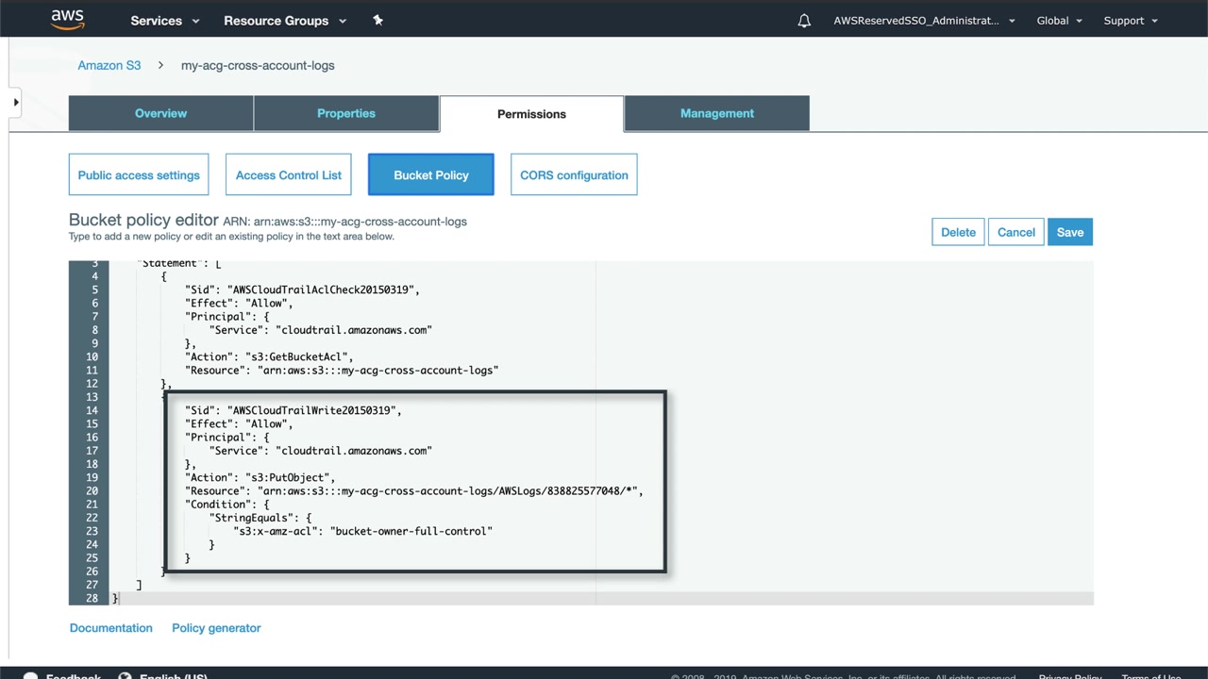The height and width of the screenshot is (679, 1208).
Task: Click inside the bucket policy text editor
Action: (601, 432)
